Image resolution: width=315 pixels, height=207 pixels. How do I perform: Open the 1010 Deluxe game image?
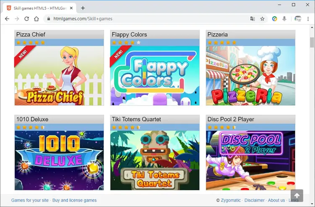click(x=59, y=160)
